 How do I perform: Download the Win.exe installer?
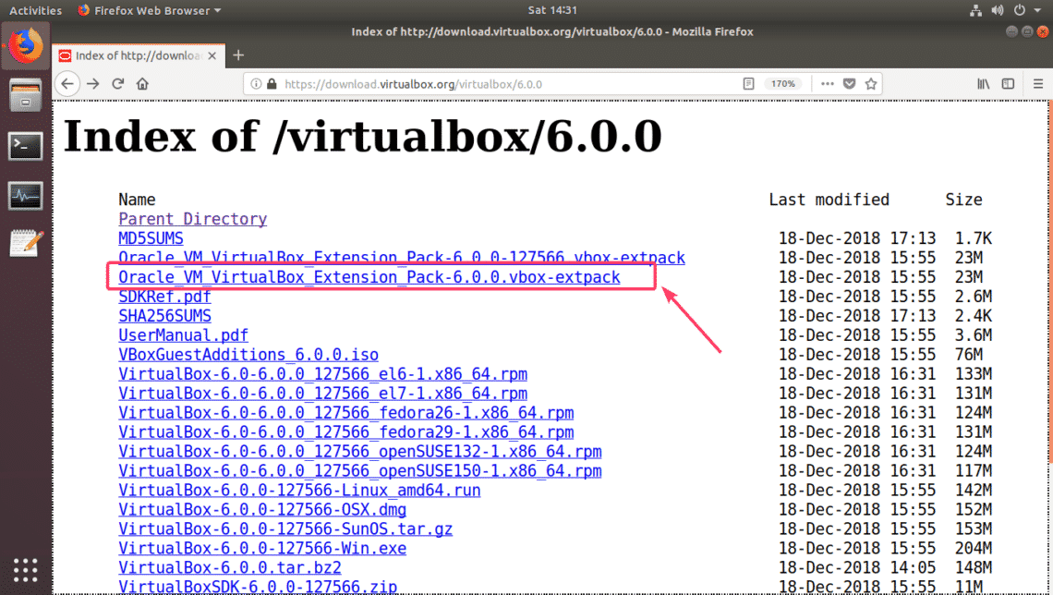(x=262, y=548)
